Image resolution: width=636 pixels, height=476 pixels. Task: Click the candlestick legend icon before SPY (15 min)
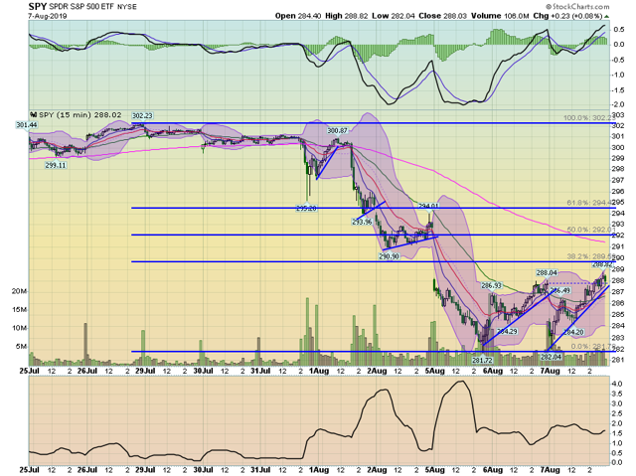pyautogui.click(x=34, y=115)
